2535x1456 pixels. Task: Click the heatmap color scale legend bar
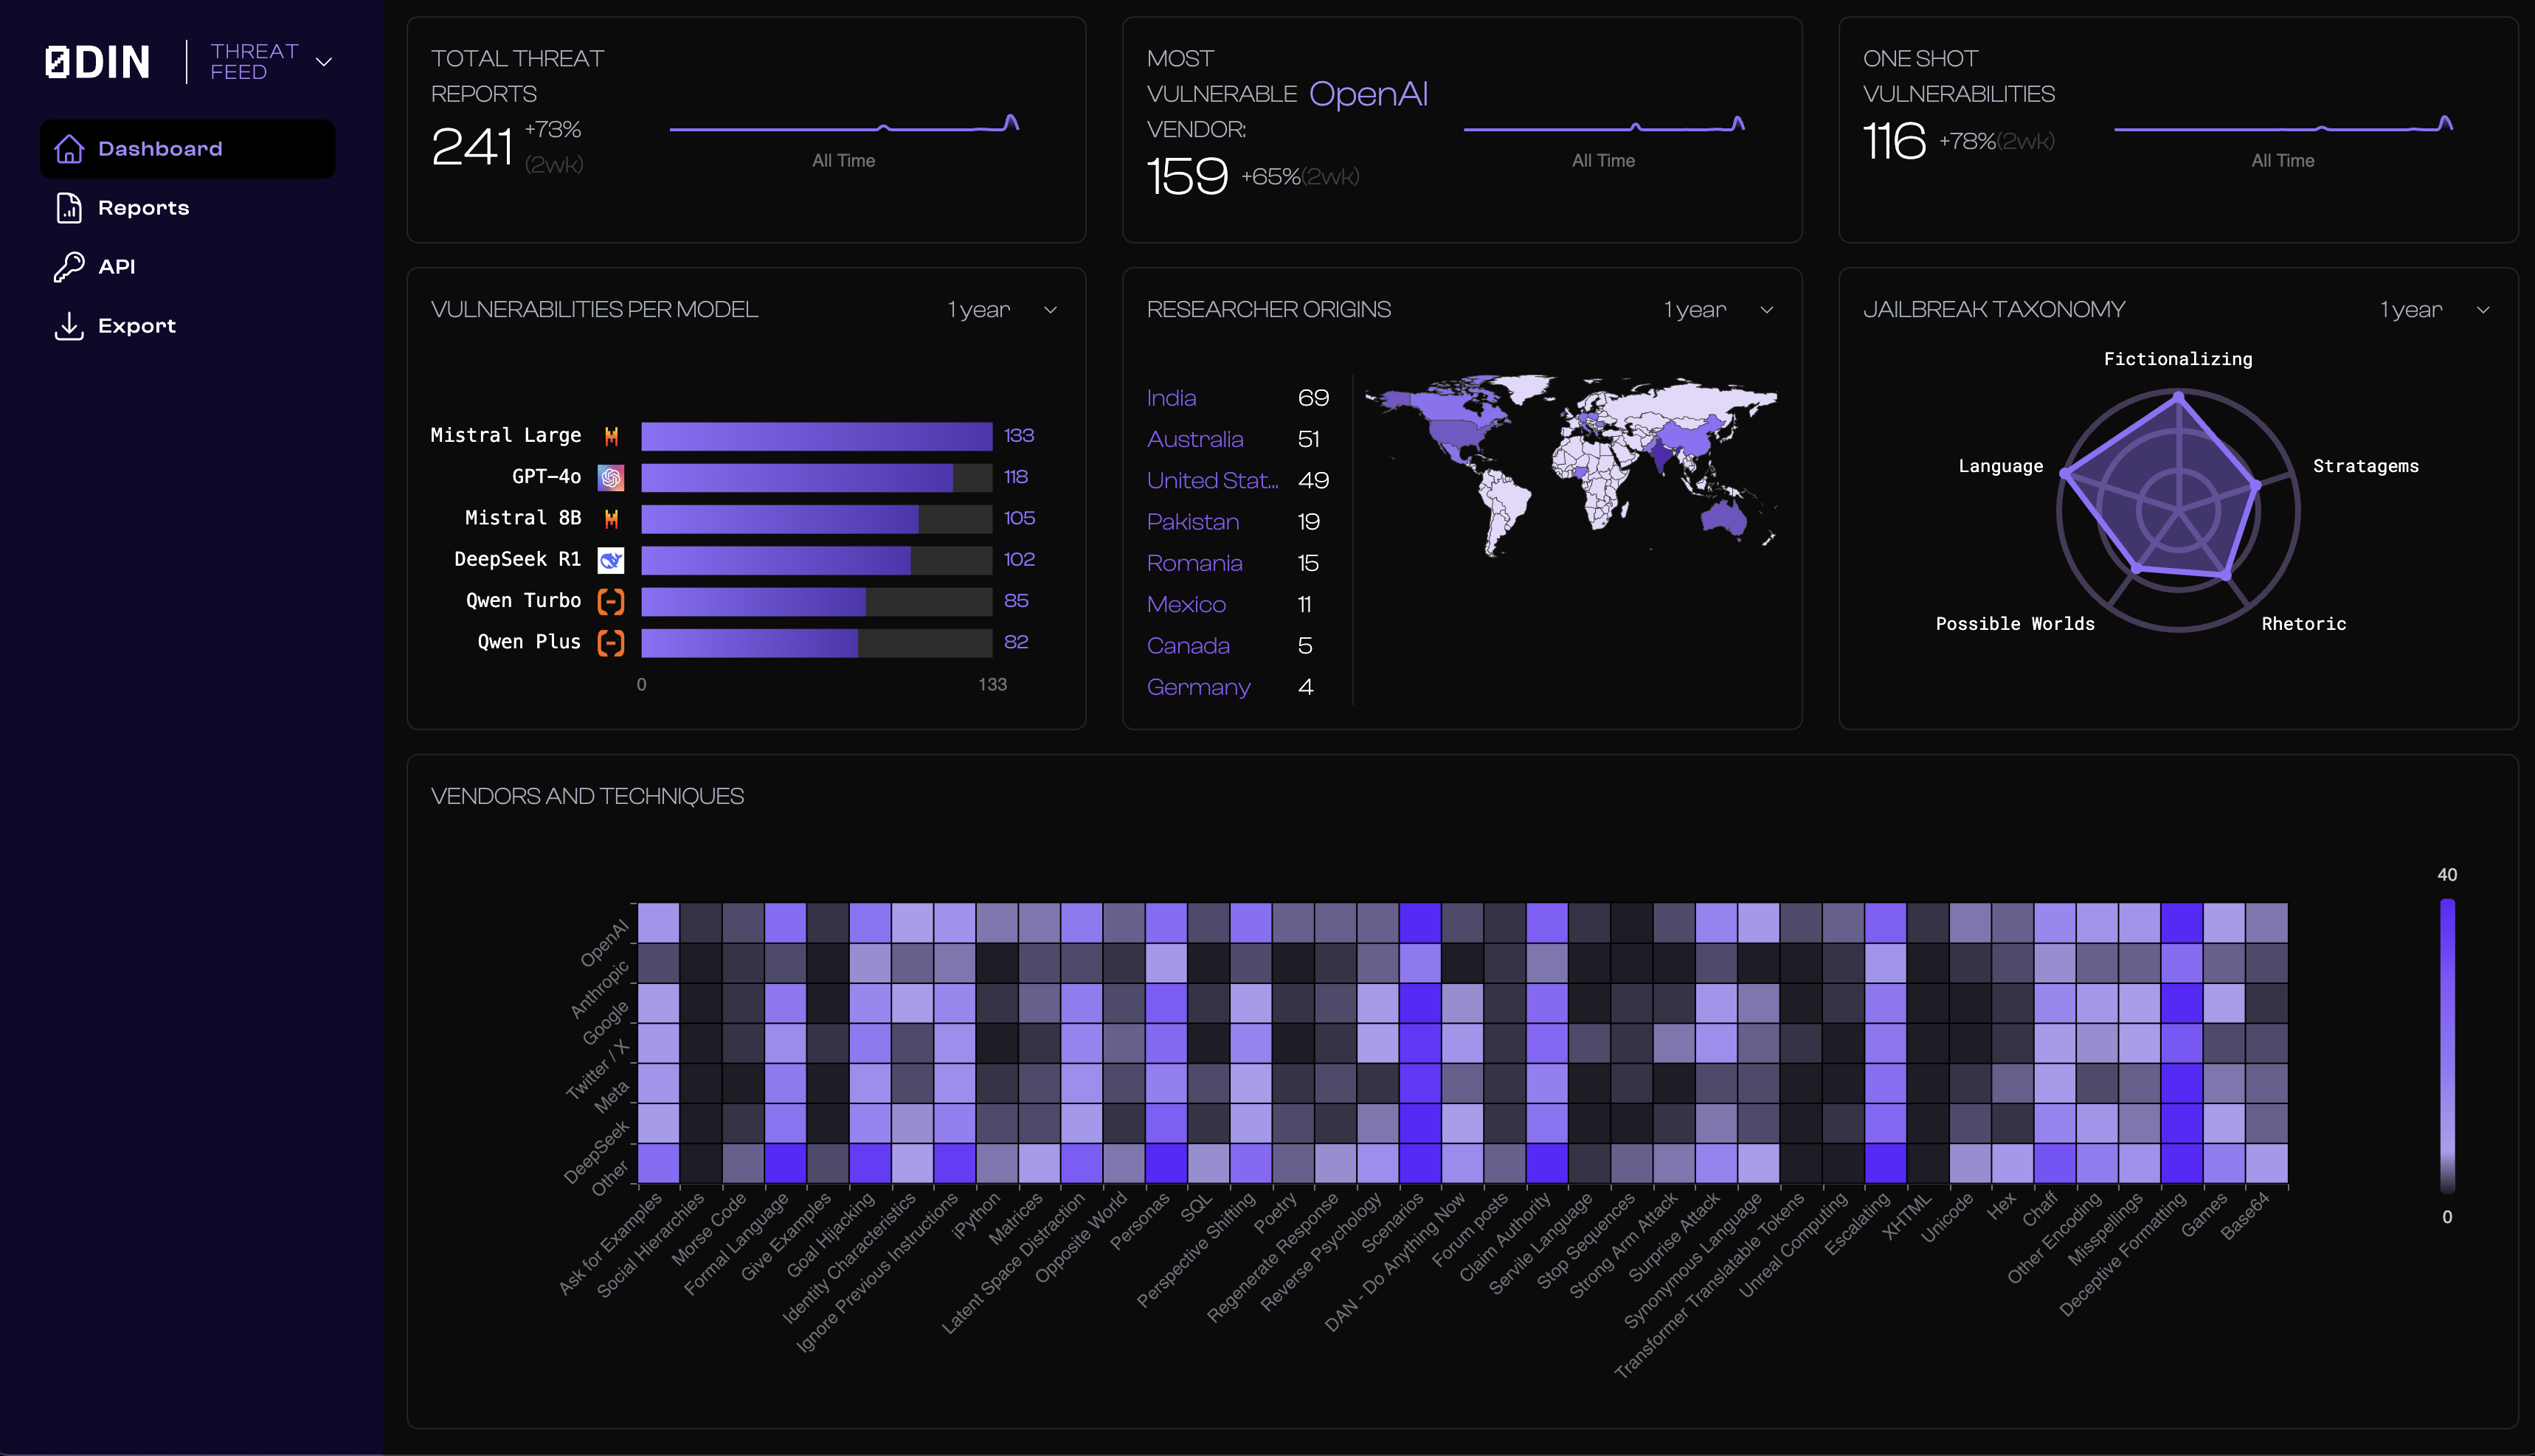[x=2447, y=1046]
